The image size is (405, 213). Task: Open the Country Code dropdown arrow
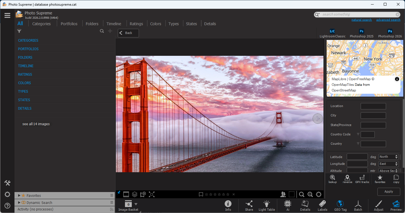[x=358, y=134]
